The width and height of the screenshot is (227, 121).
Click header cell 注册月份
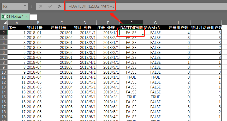click(62, 28)
